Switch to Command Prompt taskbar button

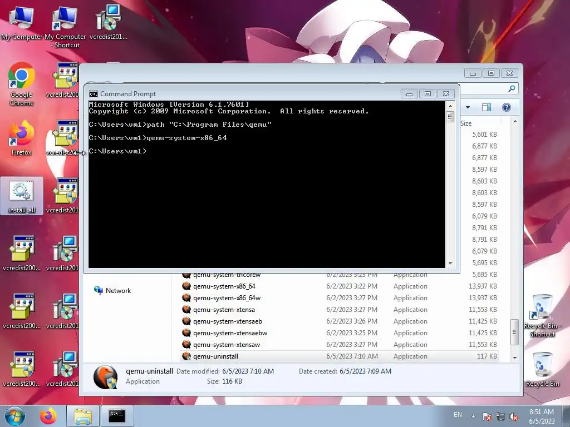click(x=117, y=416)
